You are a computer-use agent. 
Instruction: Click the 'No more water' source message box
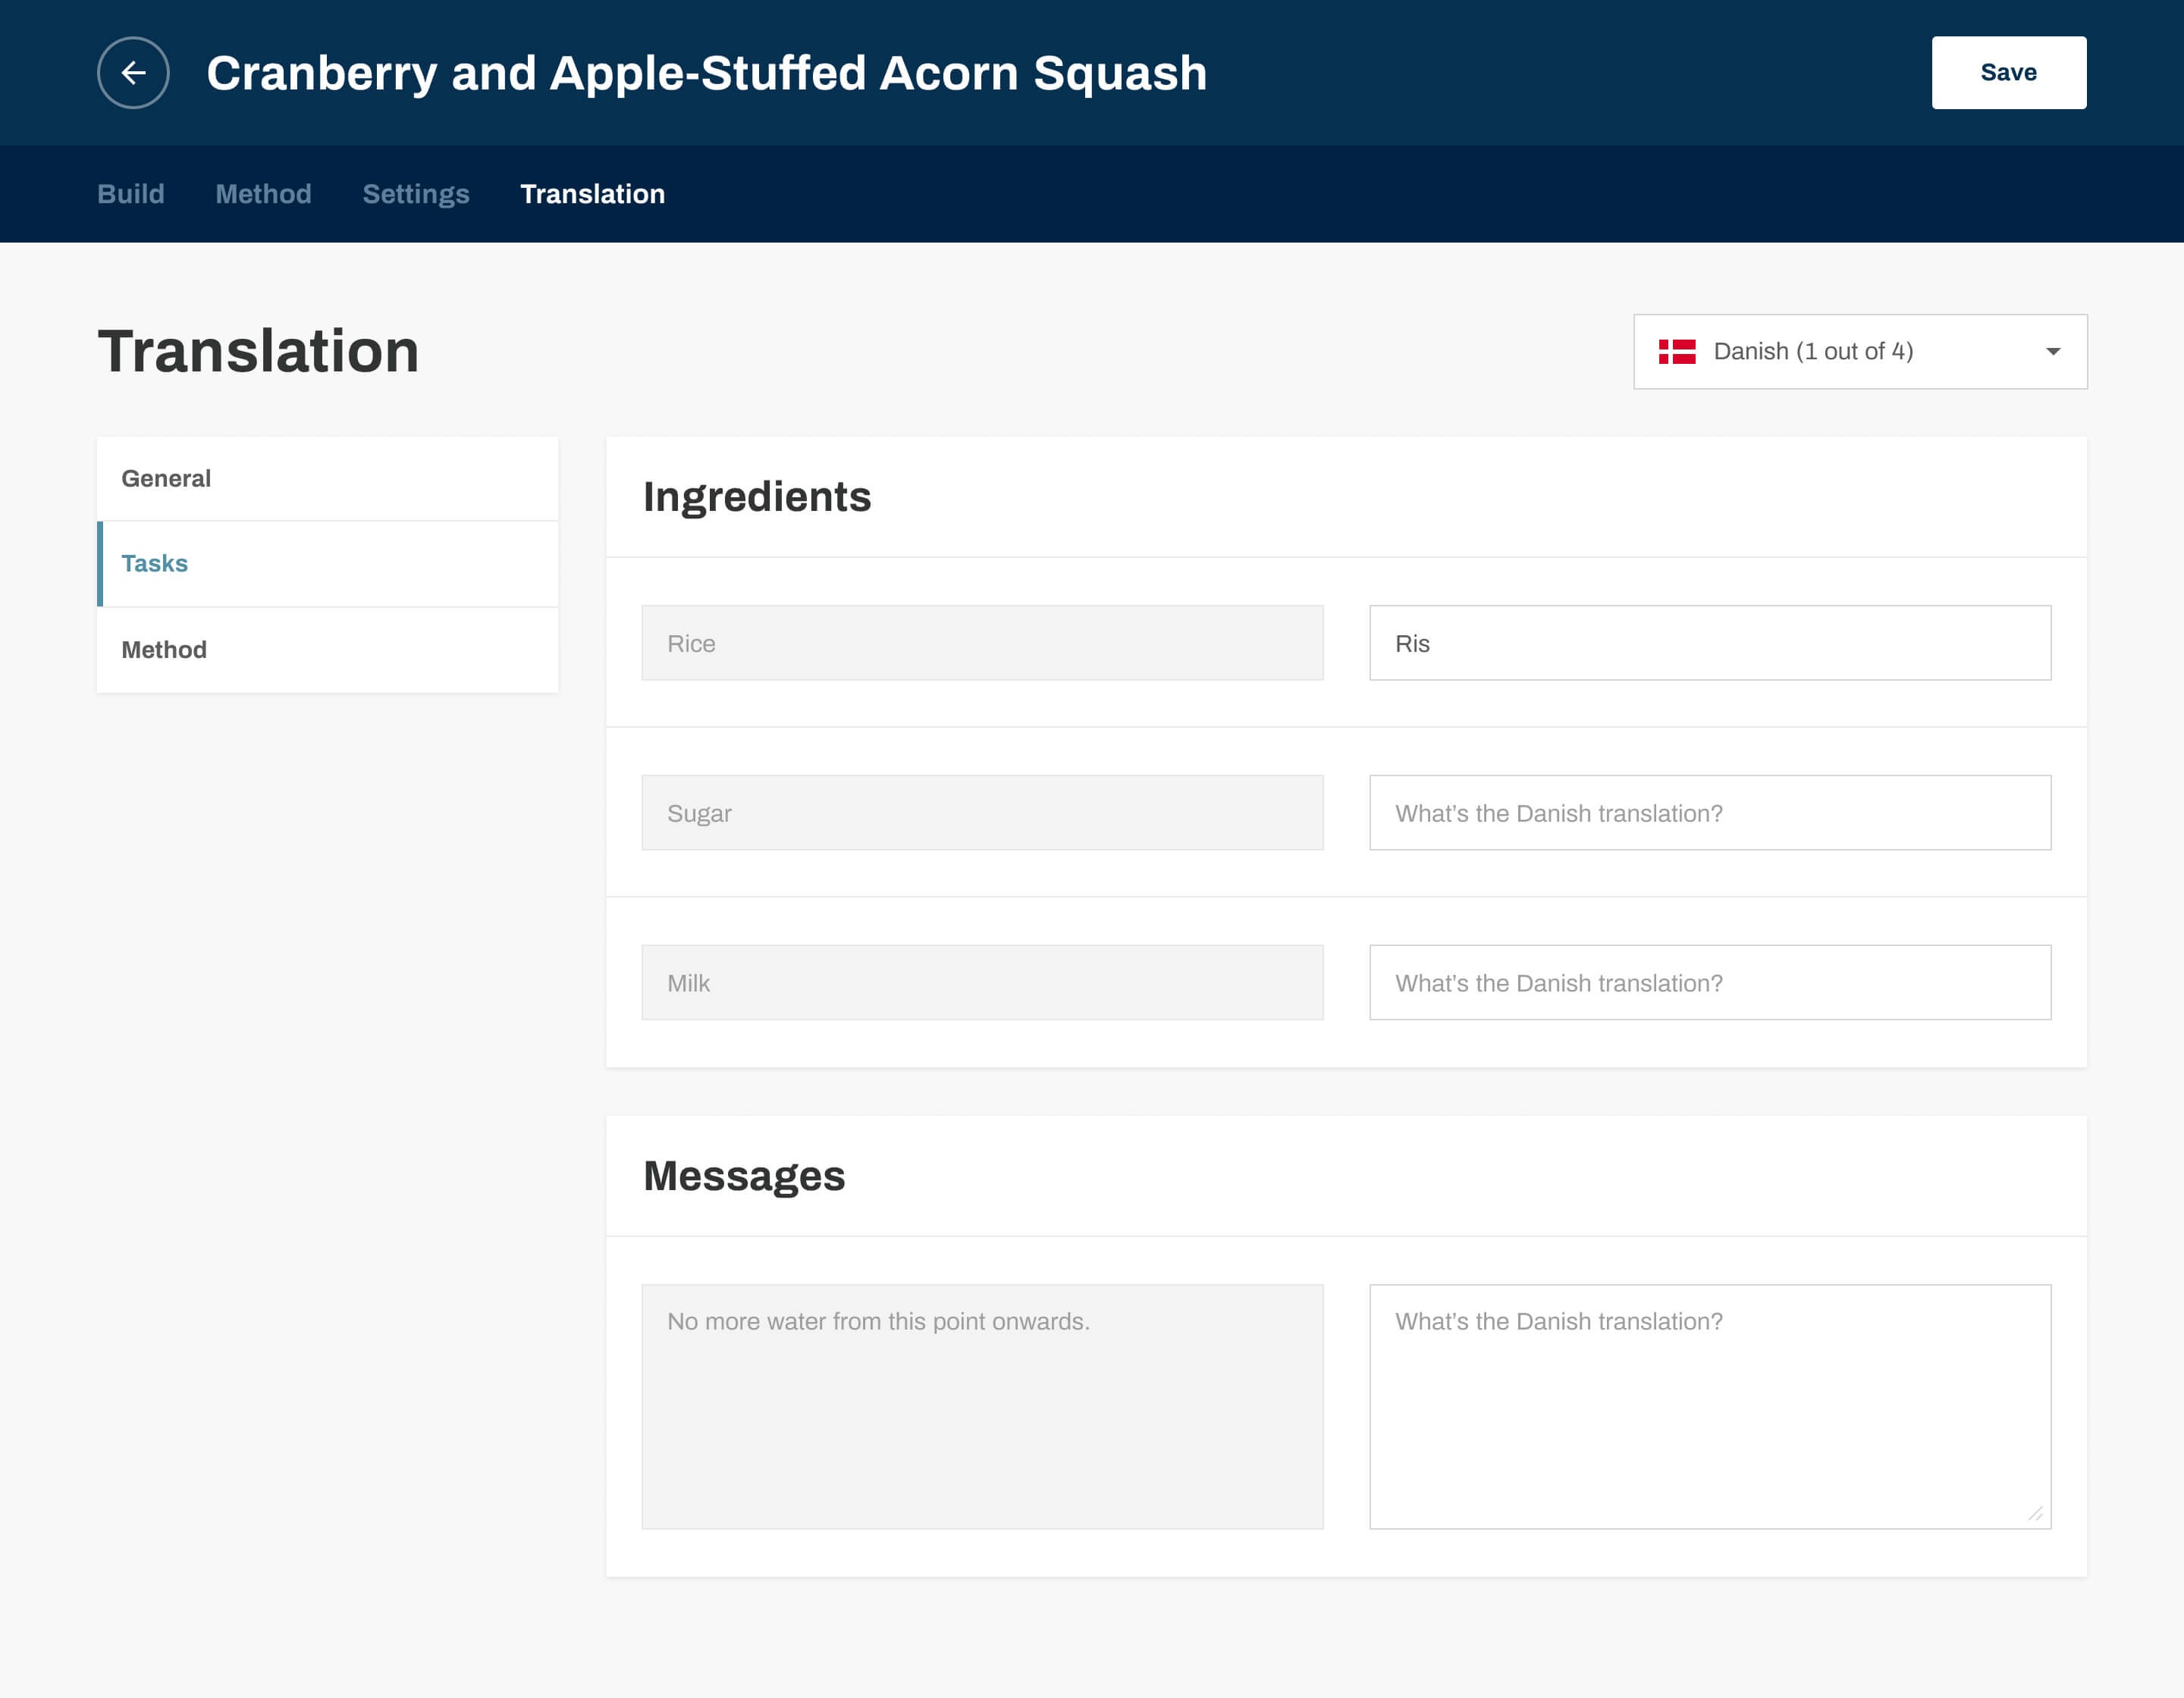point(982,1406)
